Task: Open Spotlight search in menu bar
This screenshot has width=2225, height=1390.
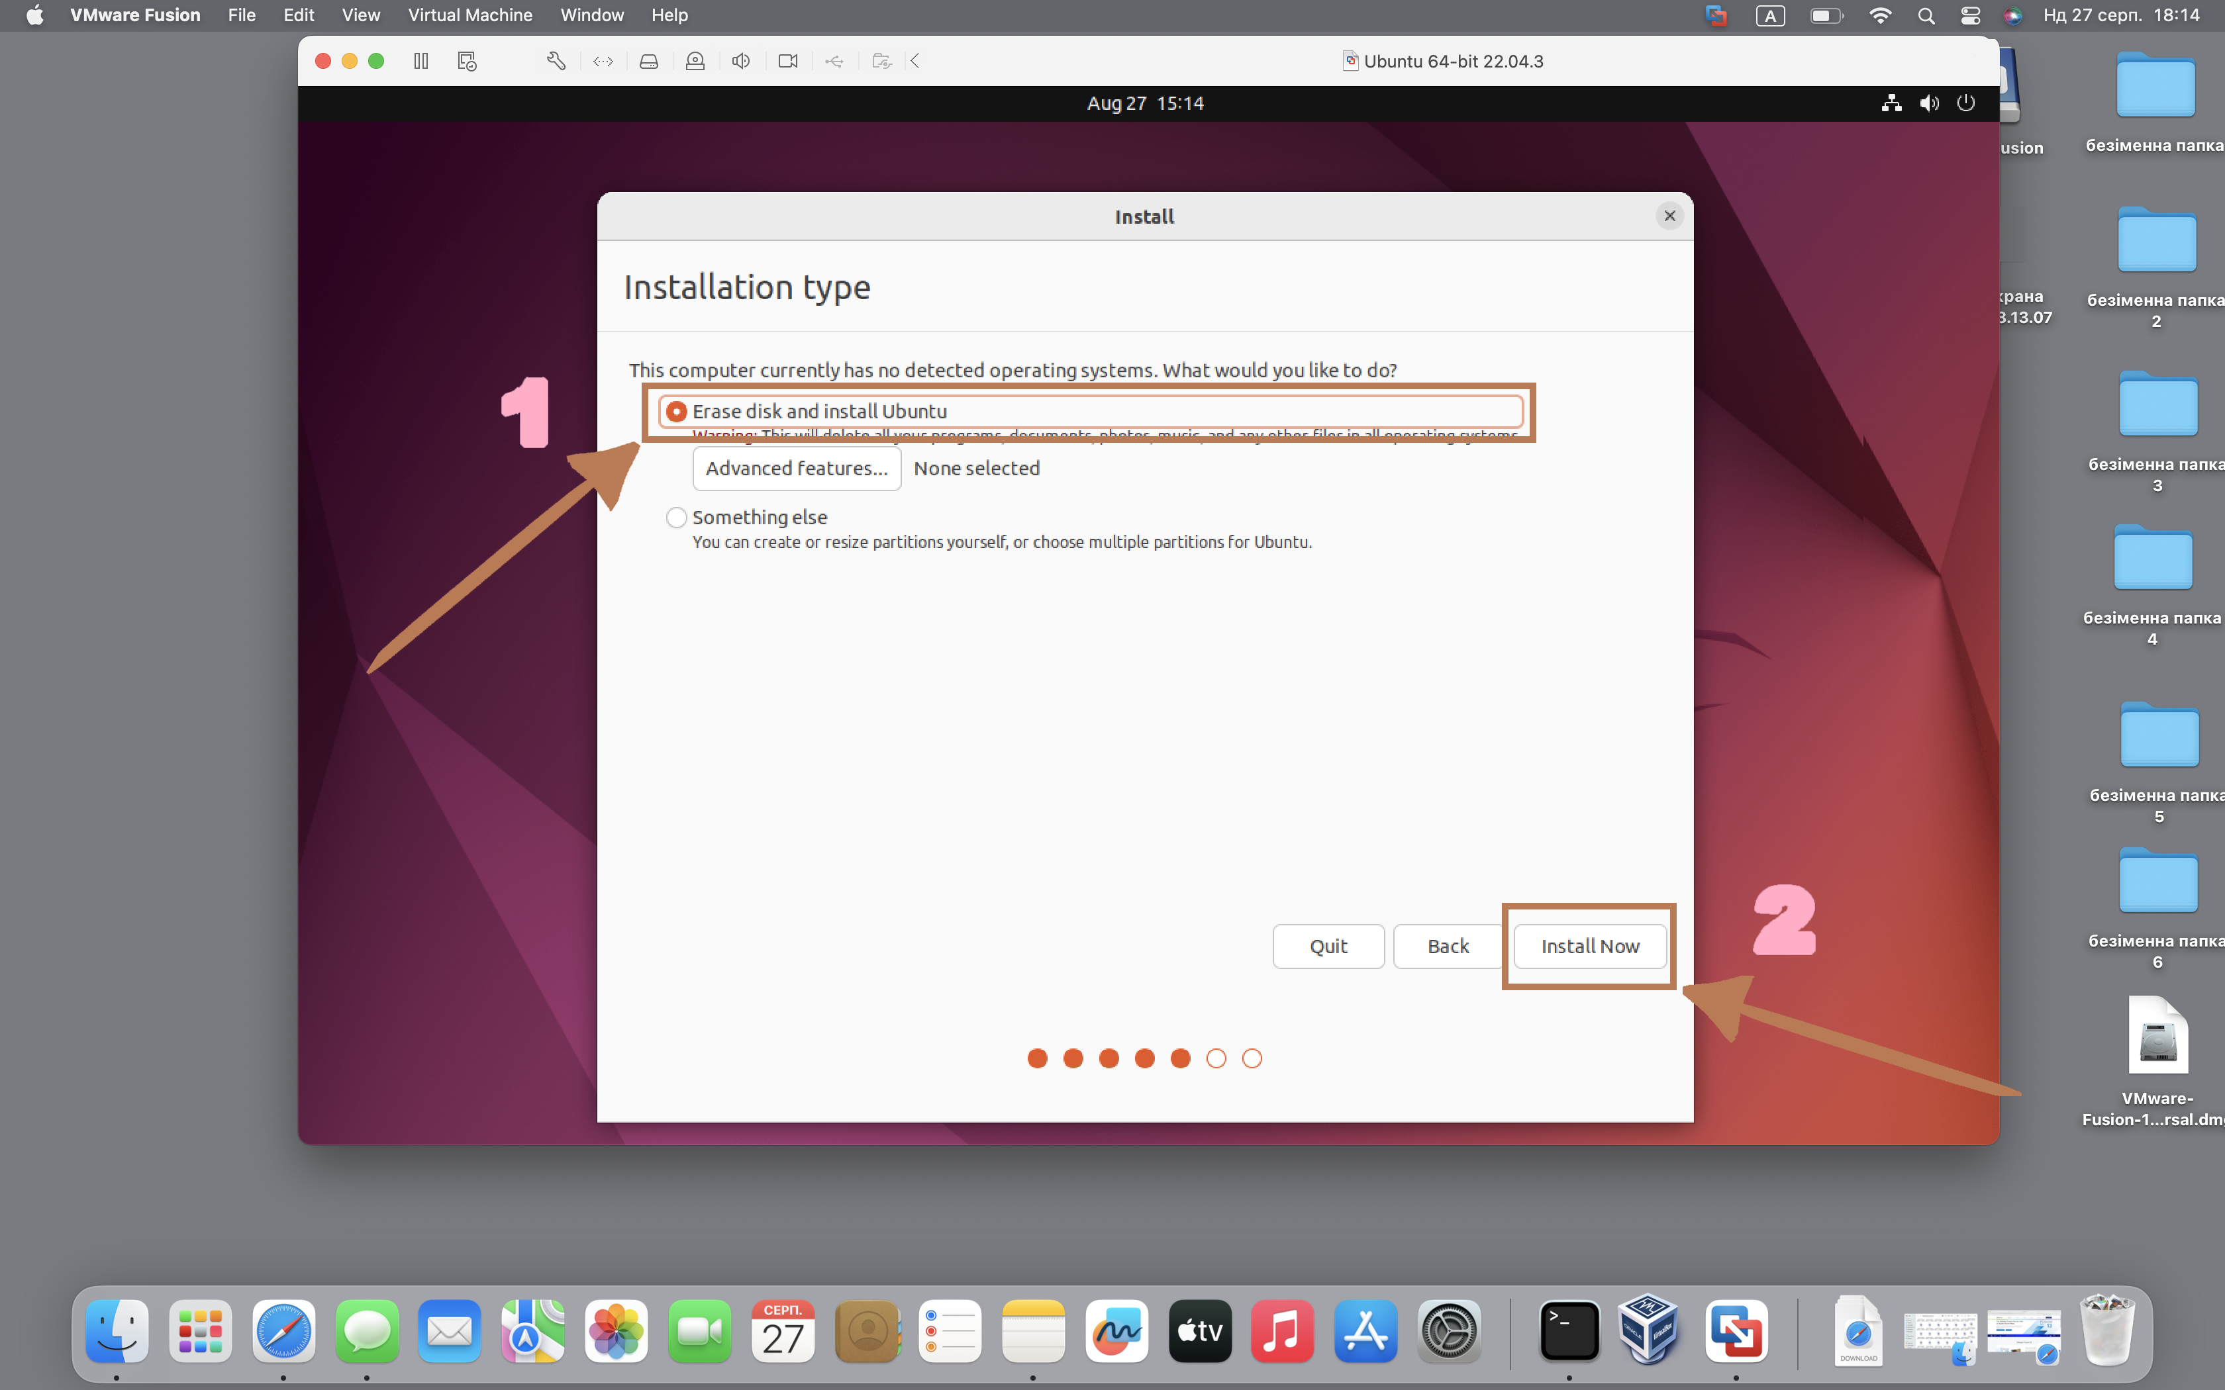Action: [x=1926, y=16]
